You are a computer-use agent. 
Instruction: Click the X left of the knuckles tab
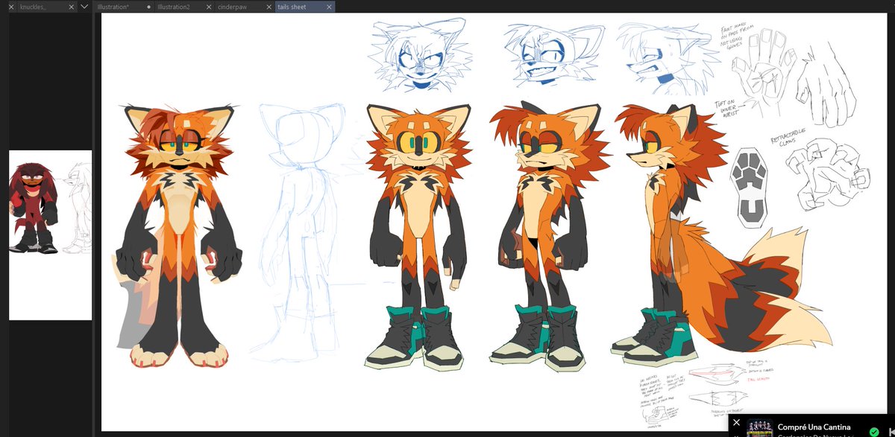pos(10,7)
